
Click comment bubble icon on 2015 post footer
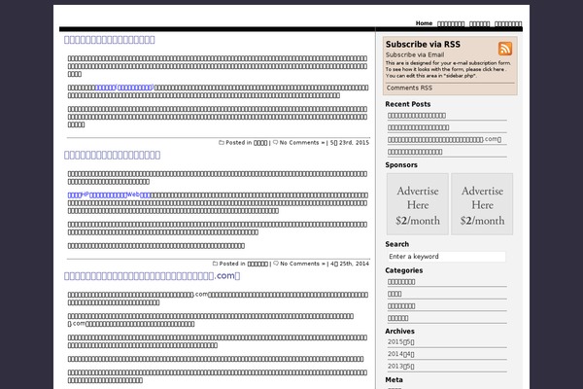[276, 143]
